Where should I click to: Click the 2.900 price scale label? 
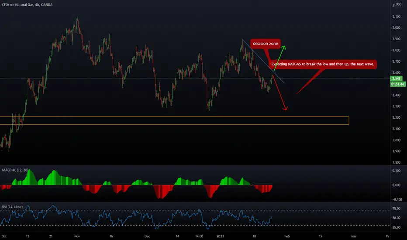397,39
